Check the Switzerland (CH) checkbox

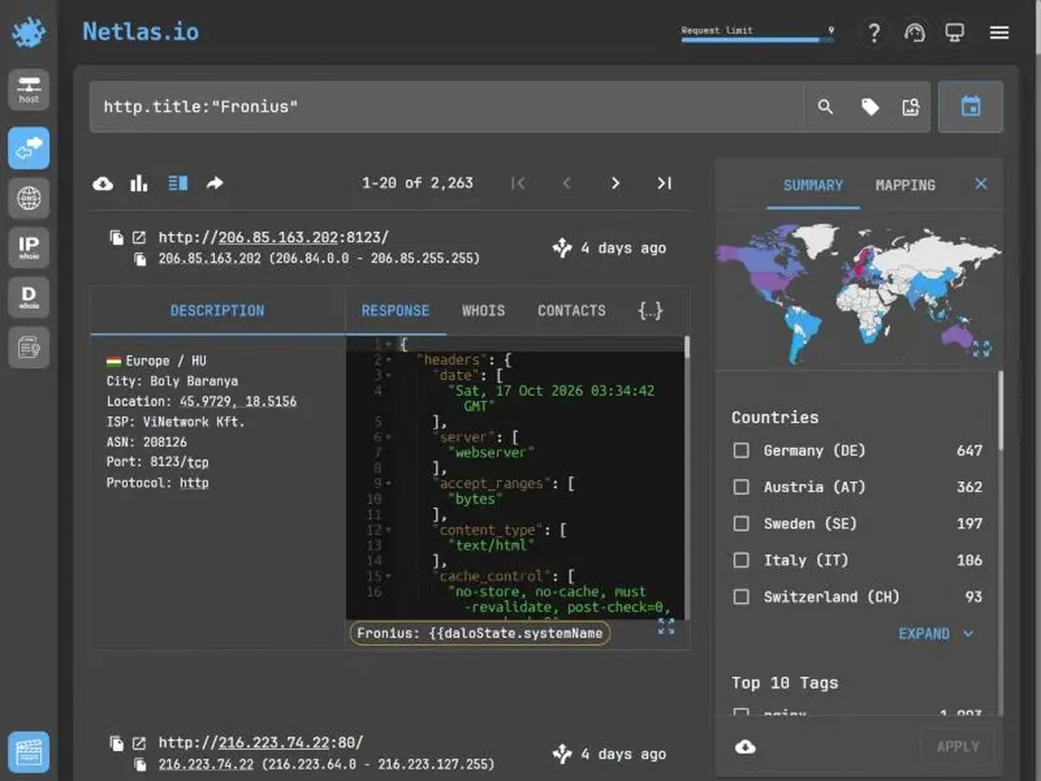[x=741, y=596]
